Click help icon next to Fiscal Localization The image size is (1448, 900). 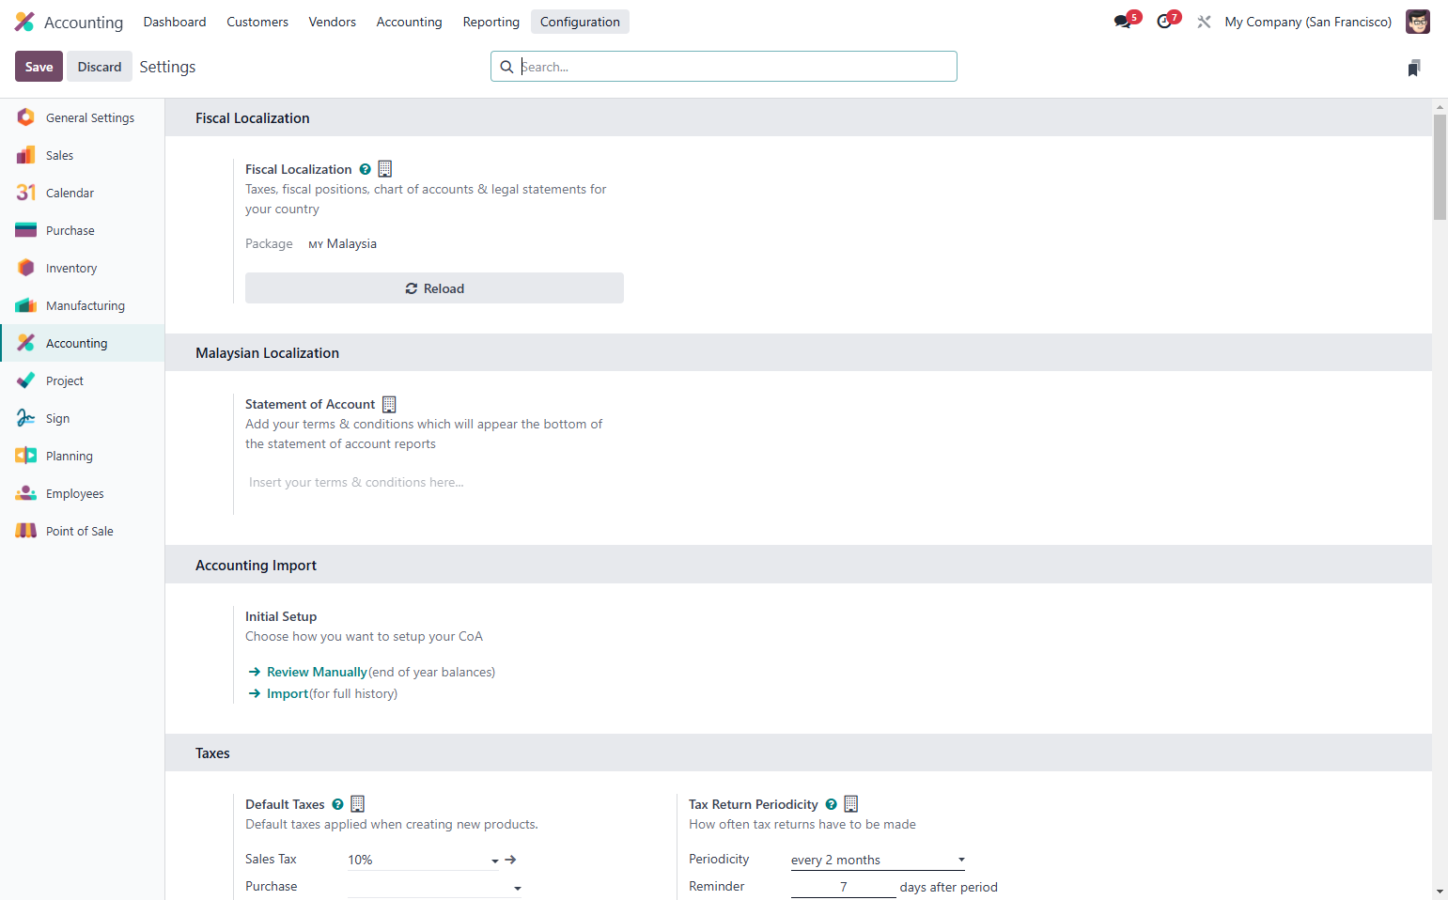[365, 169]
